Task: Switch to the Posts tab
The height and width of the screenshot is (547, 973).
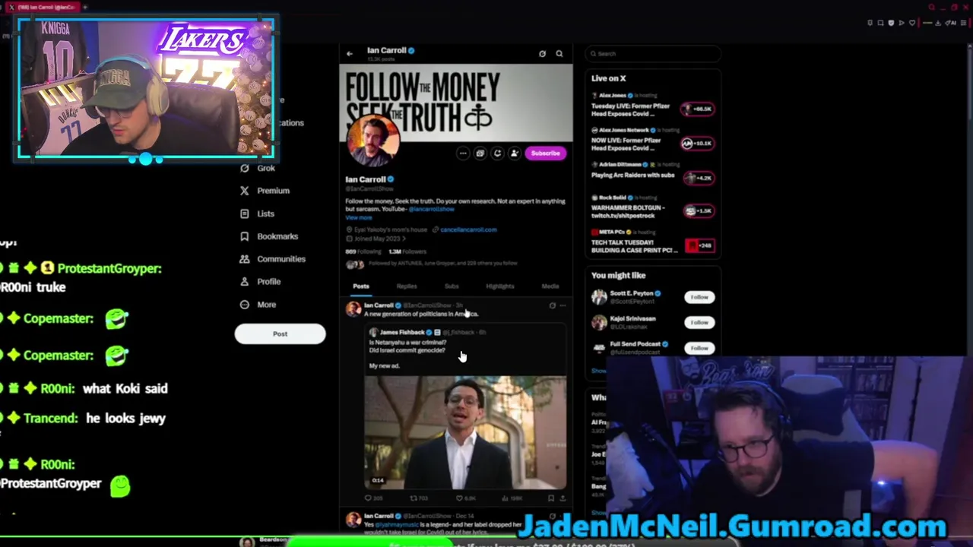Action: 361,286
